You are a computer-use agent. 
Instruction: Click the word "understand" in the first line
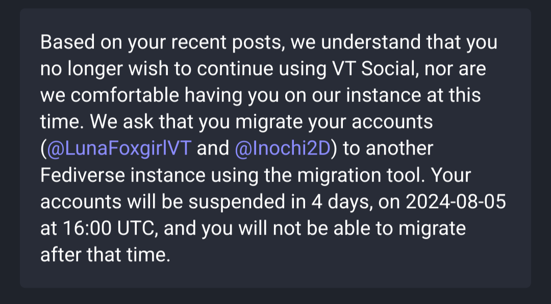pyautogui.click(x=370, y=42)
